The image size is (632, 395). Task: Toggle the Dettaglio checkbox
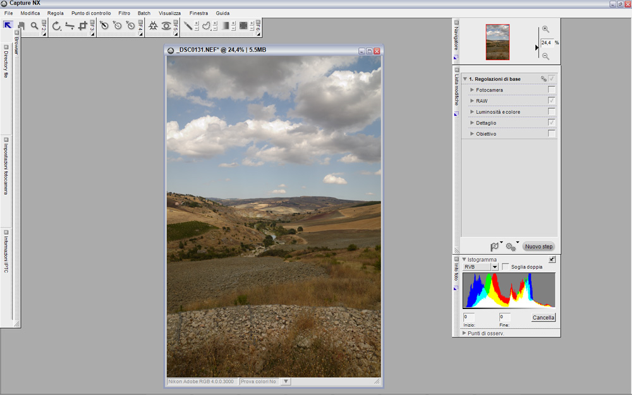click(552, 123)
